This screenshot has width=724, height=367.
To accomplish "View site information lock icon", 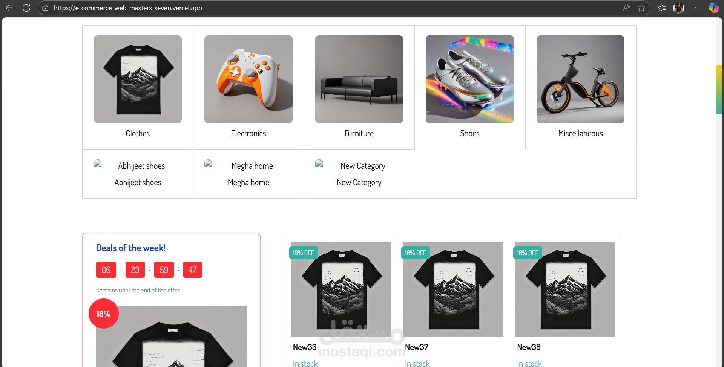I will click(45, 8).
